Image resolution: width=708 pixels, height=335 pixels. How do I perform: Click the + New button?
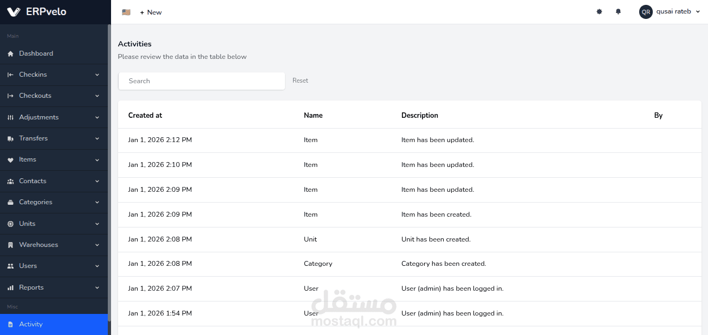pos(151,12)
